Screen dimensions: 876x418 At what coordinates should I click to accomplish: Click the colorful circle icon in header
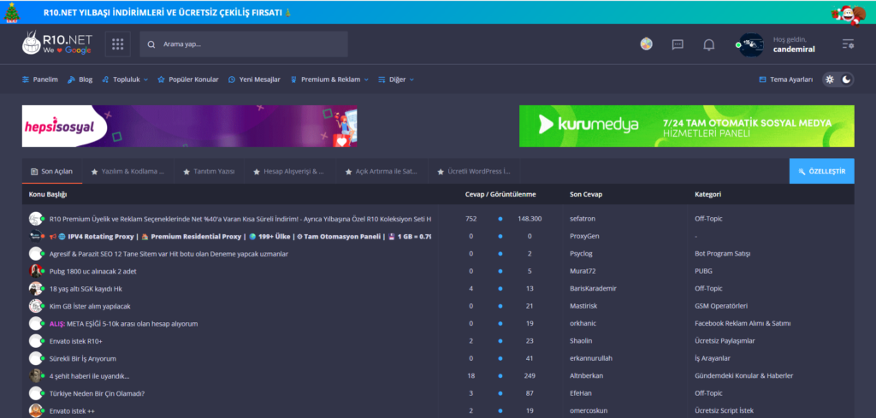tap(647, 44)
